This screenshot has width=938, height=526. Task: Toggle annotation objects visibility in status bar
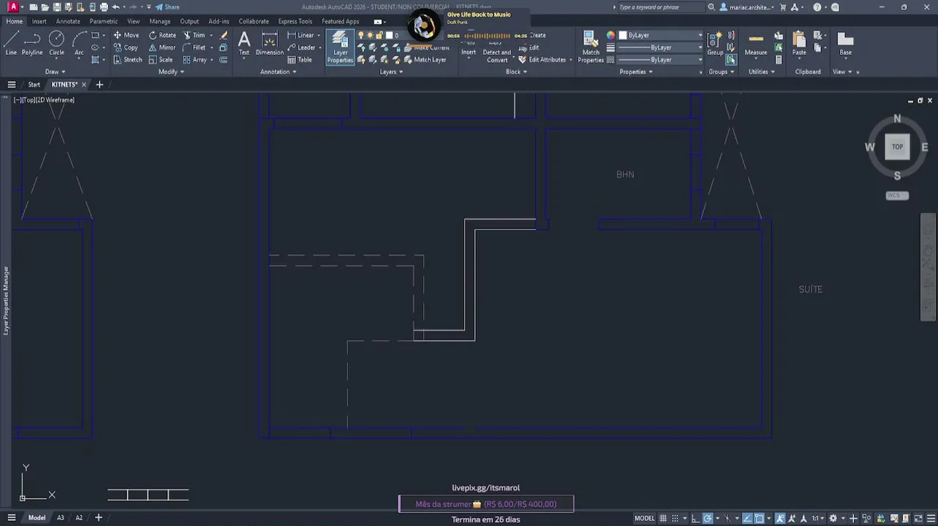coord(780,519)
